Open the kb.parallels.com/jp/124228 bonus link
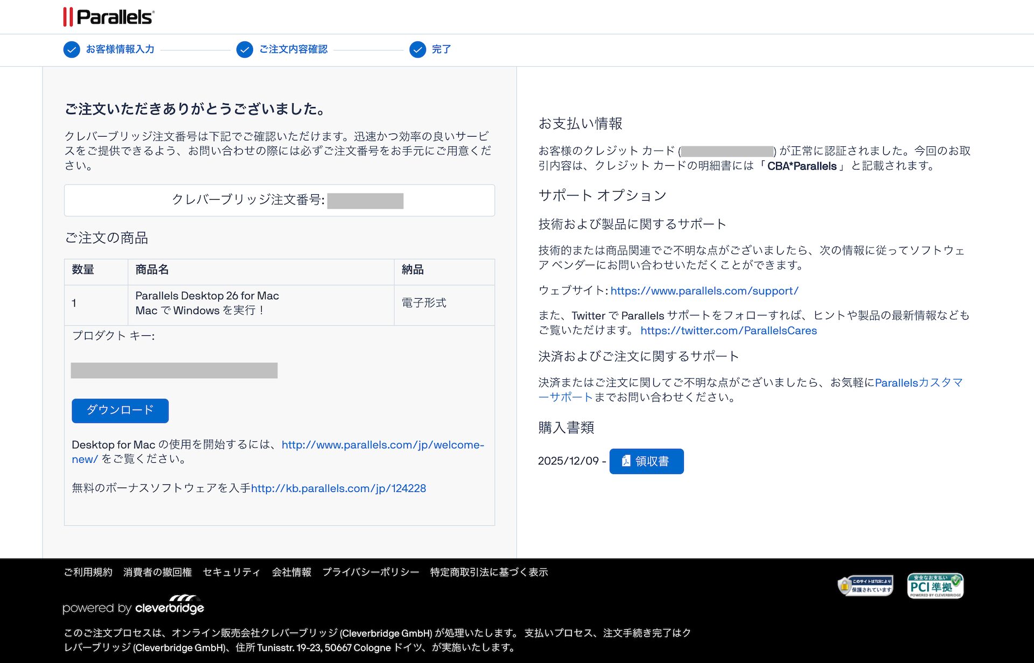1034x663 pixels. pyautogui.click(x=338, y=489)
